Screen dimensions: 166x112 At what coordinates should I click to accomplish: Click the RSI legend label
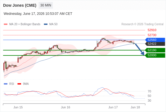12,84
